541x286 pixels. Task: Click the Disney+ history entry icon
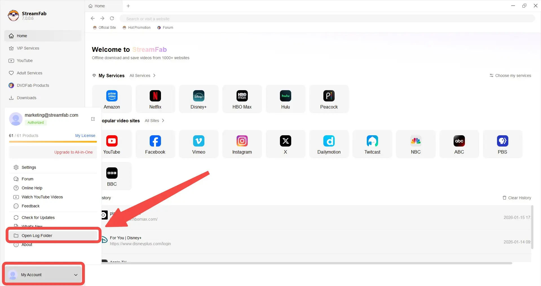click(x=105, y=240)
